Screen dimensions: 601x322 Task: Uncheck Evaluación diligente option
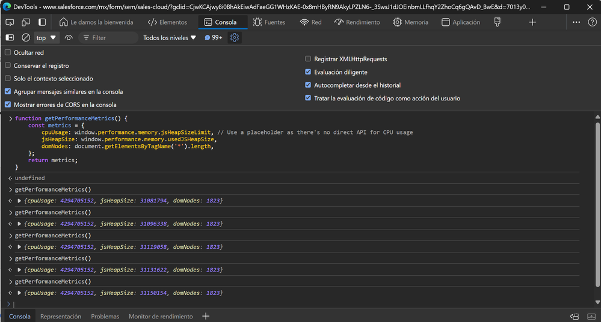308,72
